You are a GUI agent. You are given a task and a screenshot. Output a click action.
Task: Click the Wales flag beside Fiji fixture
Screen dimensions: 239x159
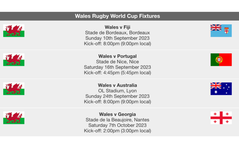[x=14, y=31]
